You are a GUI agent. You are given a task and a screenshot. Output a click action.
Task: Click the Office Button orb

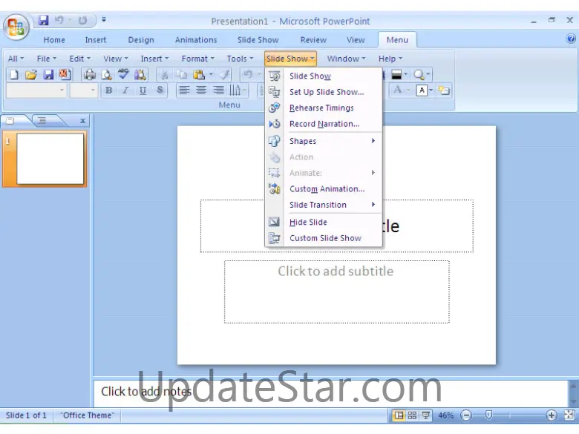(16, 27)
